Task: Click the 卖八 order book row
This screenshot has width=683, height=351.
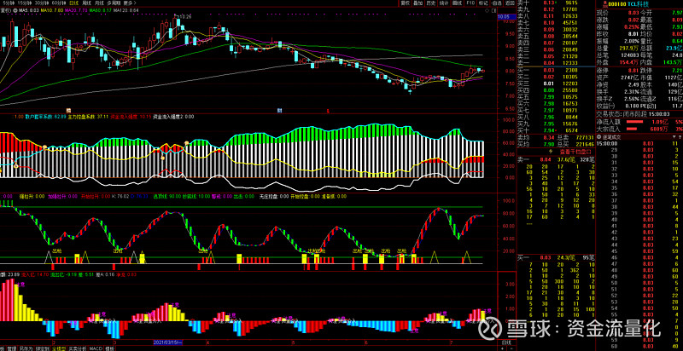Action: click(x=556, y=16)
